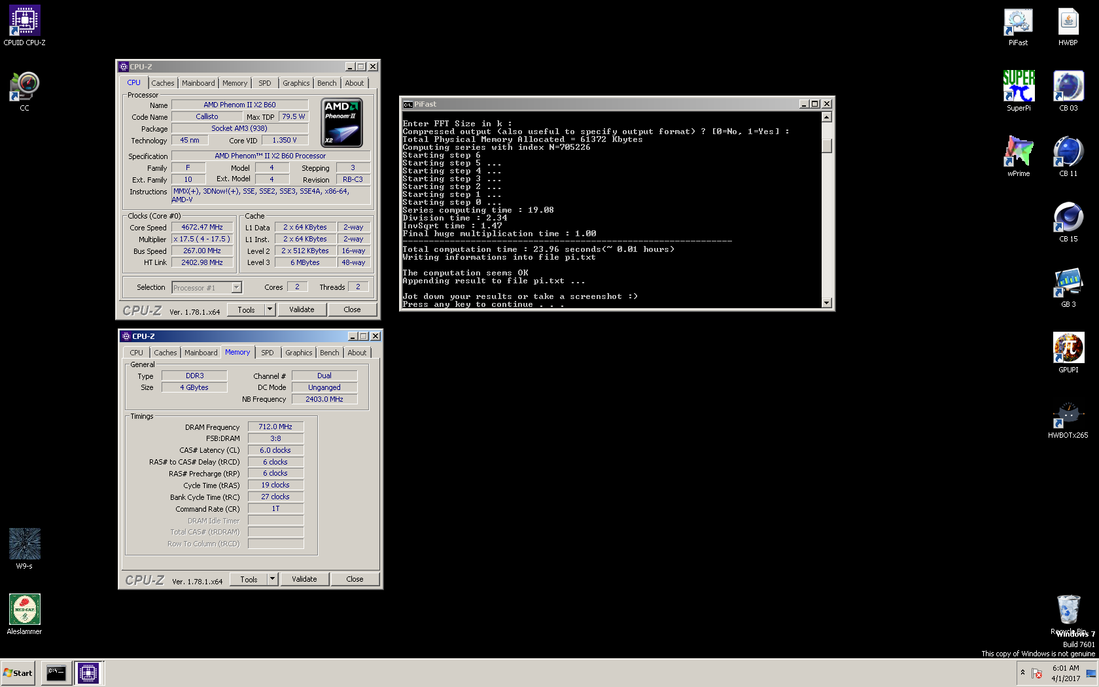Click the Core Speed 4672.47 MHz field
This screenshot has width=1099, height=687.
tap(202, 227)
